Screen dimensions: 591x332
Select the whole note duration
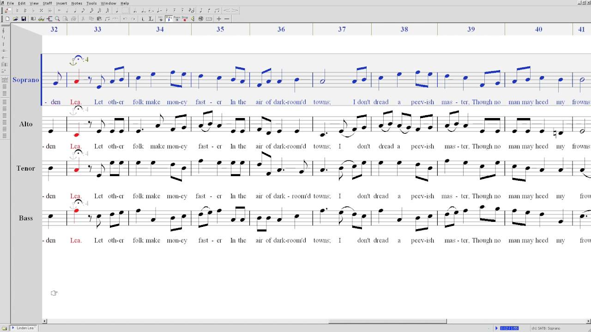click(59, 10)
